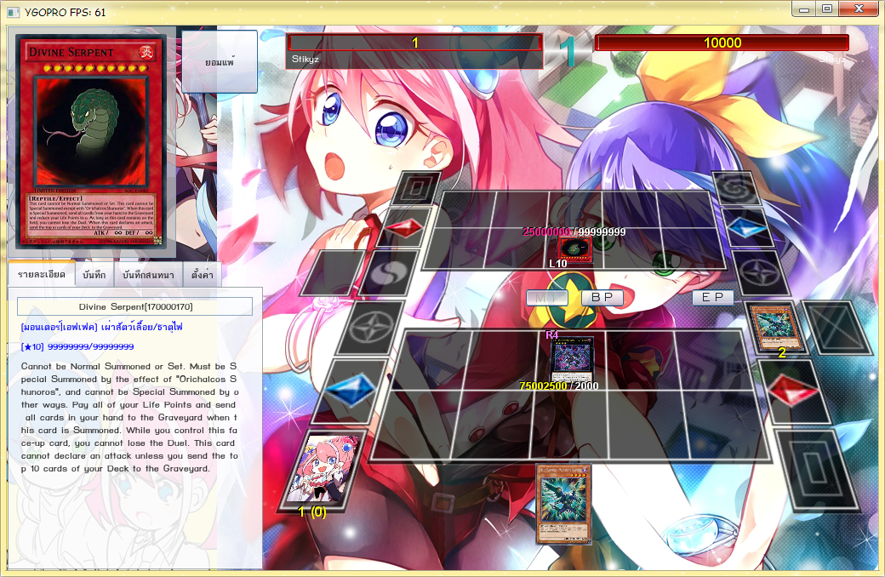Click the EP end phase button
Viewport: 885px width, 577px height.
712,297
